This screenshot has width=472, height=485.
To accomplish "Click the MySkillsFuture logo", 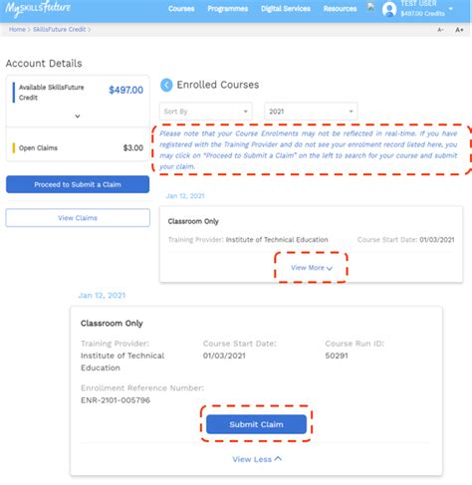I will coord(38,8).
